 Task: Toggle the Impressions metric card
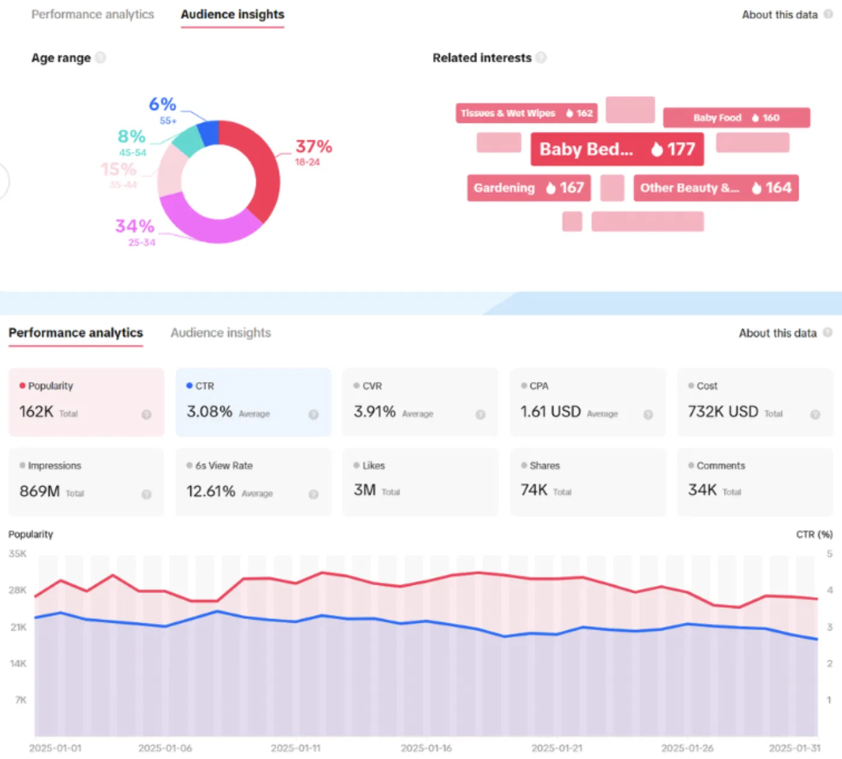[x=86, y=482]
